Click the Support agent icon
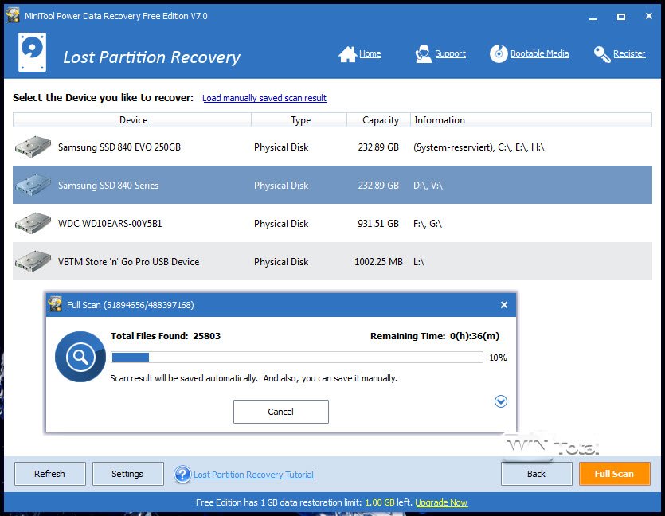The height and width of the screenshot is (516, 665). pos(423,54)
